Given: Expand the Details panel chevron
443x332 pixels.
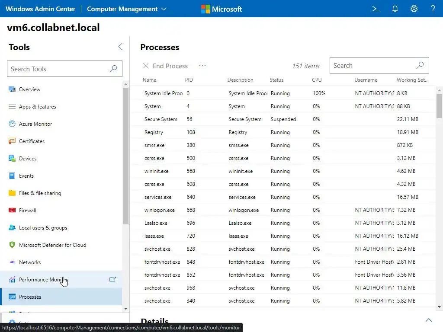Looking at the screenshot, I should point(429,320).
